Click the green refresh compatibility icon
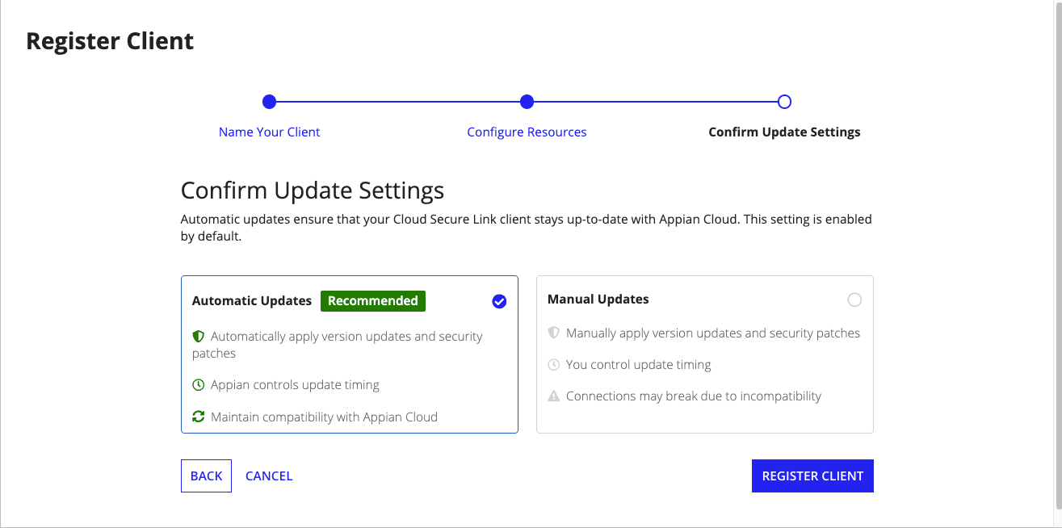Viewport: 1062px width, 528px height. point(198,417)
